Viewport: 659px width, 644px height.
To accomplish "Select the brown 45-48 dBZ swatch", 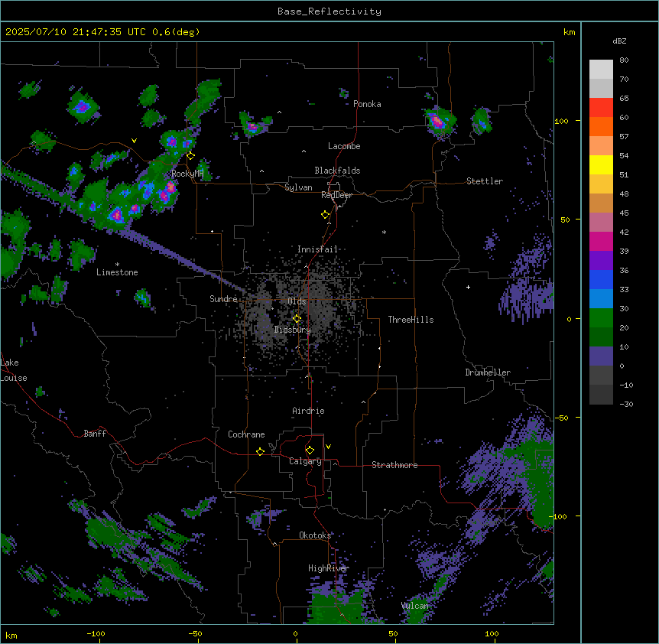I will point(601,203).
